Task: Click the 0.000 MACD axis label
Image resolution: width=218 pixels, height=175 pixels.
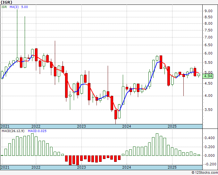Action: point(210,155)
